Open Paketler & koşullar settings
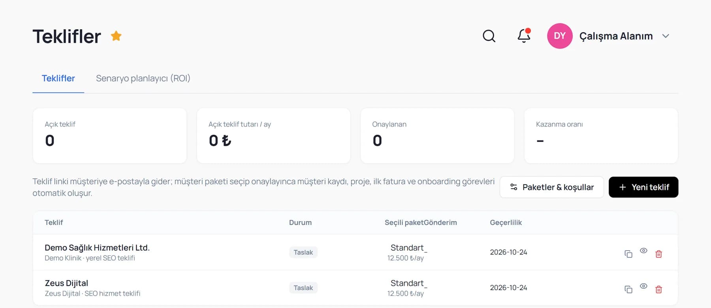The image size is (711, 308). pyautogui.click(x=552, y=187)
